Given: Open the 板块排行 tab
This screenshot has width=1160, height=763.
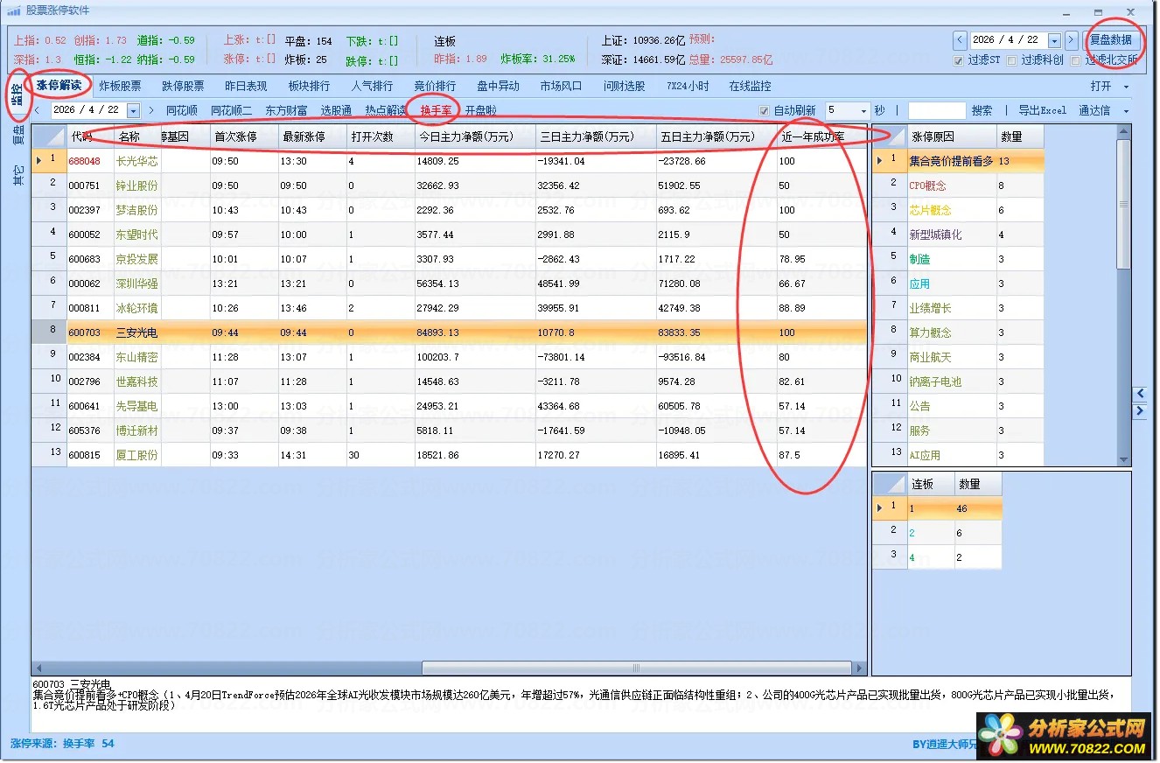Looking at the screenshot, I should 309,87.
